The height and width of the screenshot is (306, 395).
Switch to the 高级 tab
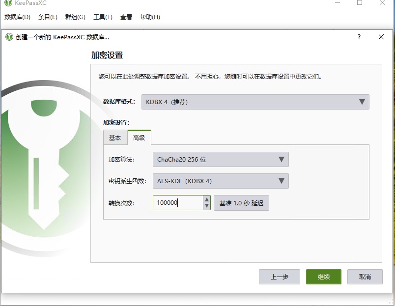point(139,138)
